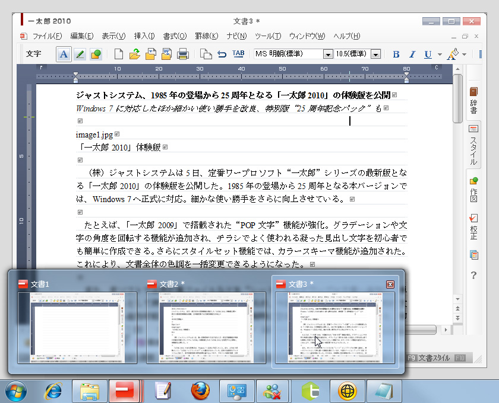
Task: Open the 挿入(I) menu
Action: 144,36
